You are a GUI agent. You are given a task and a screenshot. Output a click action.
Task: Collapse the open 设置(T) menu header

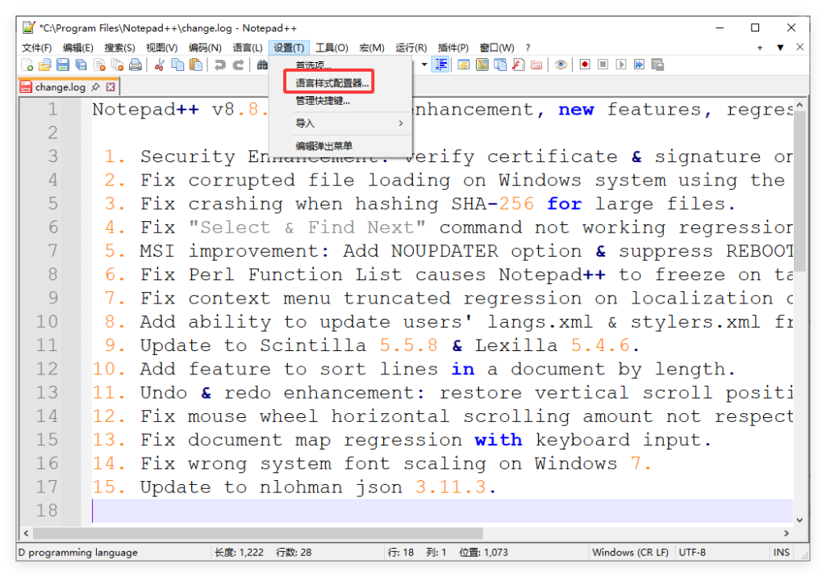coord(289,48)
